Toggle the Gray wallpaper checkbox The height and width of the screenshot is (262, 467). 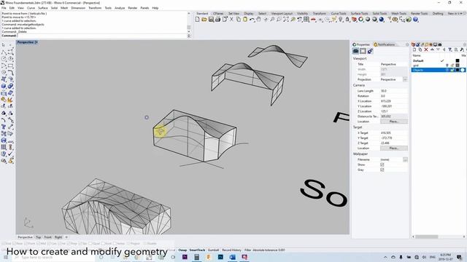pos(382,170)
